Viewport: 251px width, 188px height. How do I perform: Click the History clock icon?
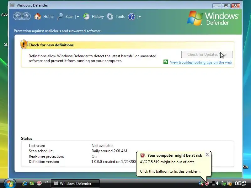pyautogui.click(x=86, y=17)
